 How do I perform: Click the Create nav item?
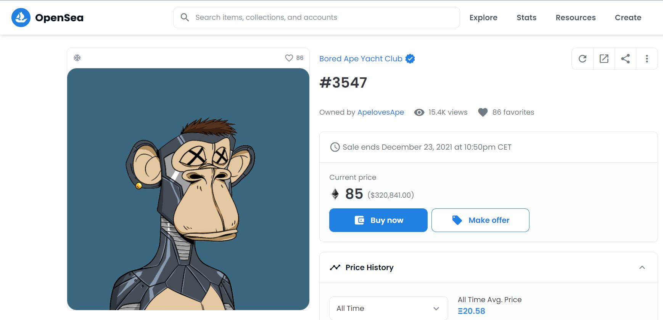tap(628, 18)
